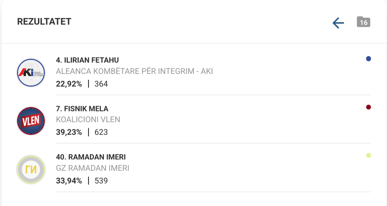Click the 364 vote count
This screenshot has height=206, width=387.
[x=101, y=84]
